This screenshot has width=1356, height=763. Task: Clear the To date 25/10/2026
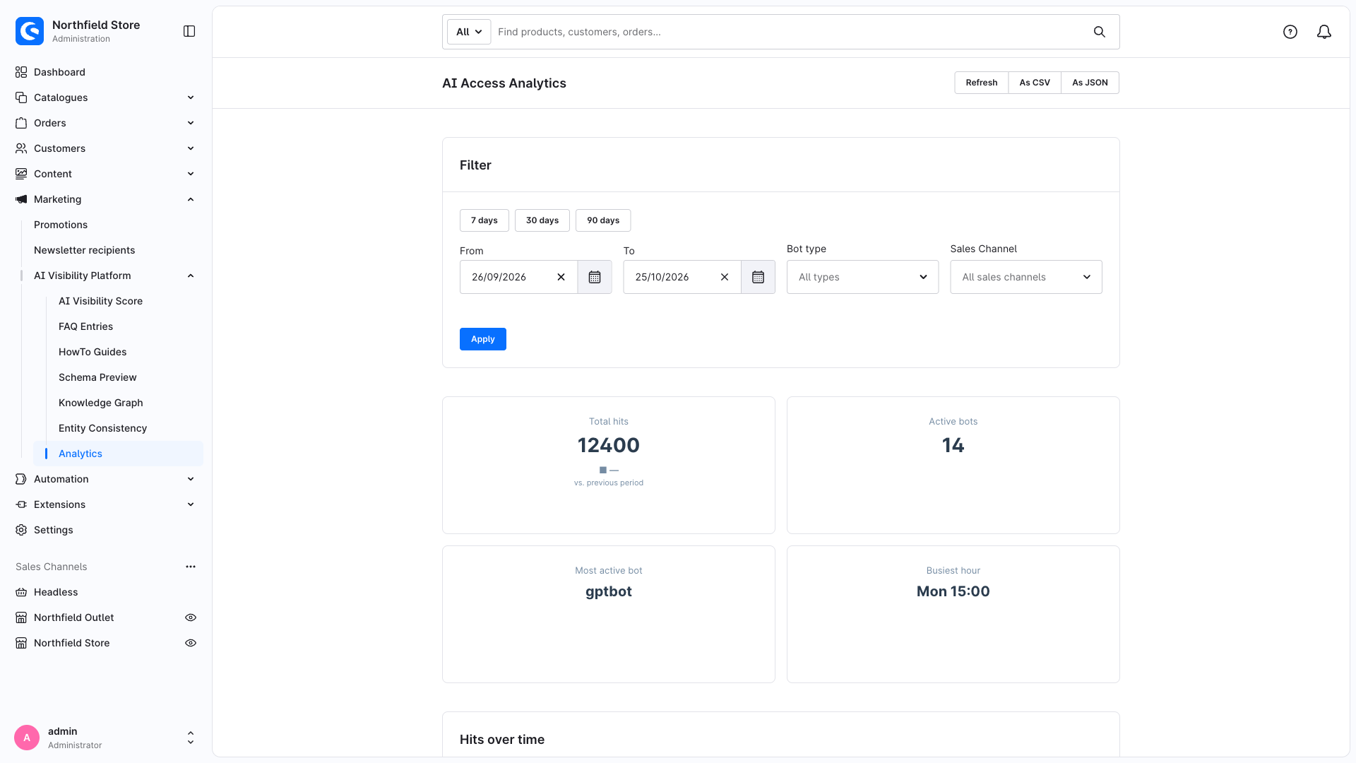724,277
